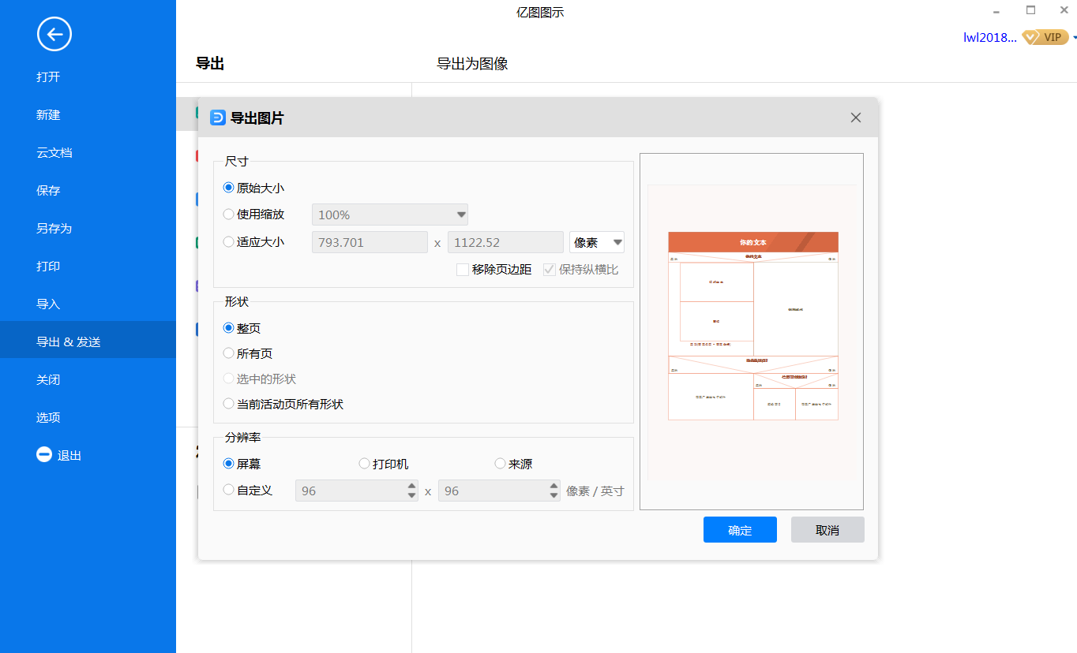The height and width of the screenshot is (653, 1077).
Task: Open the account menu arrow next to VIP
Action: pyautogui.click(x=1075, y=37)
